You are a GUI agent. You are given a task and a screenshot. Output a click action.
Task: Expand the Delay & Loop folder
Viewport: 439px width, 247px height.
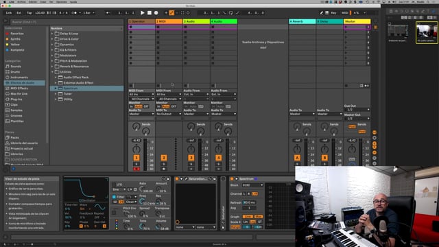coord(52,34)
